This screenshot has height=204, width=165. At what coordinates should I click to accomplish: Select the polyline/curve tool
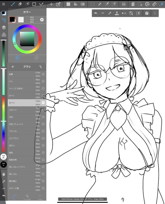[x=41, y=4]
